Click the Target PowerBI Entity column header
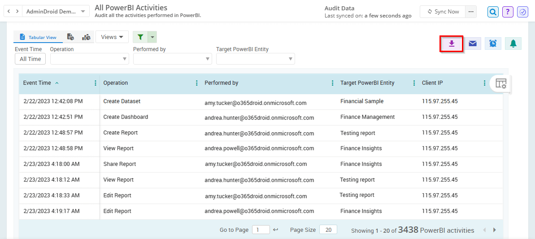Viewport: 535px width, 239px height. (367, 83)
